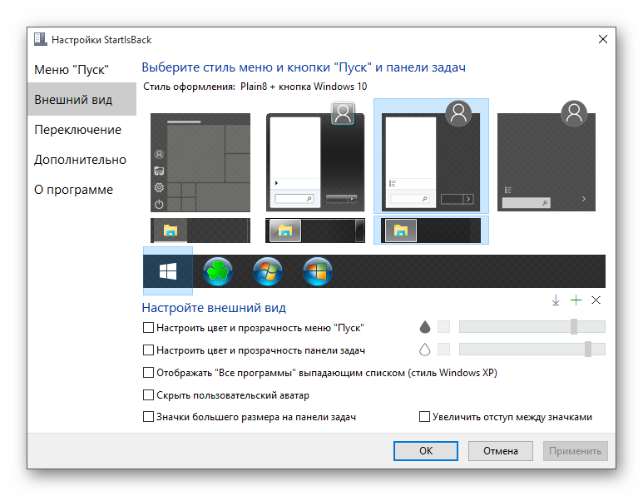Image resolution: width=643 pixels, height=496 pixels.
Task: Choose the Plain8 taskbar style preview
Action: pyautogui.click(x=431, y=231)
